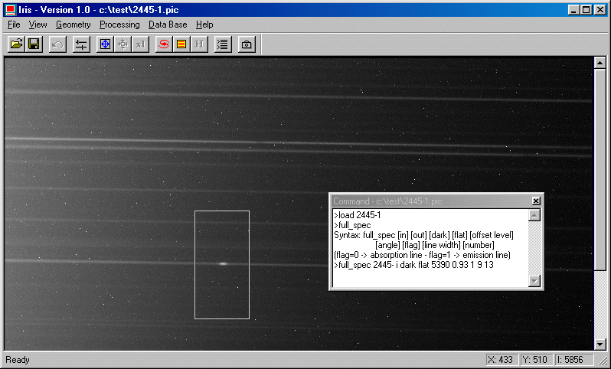This screenshot has height=369, width=611.
Task: Open the Help menu
Action: pyautogui.click(x=204, y=24)
